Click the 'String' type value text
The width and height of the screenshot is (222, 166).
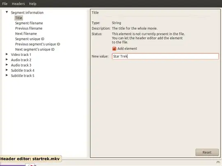[x=116, y=23]
